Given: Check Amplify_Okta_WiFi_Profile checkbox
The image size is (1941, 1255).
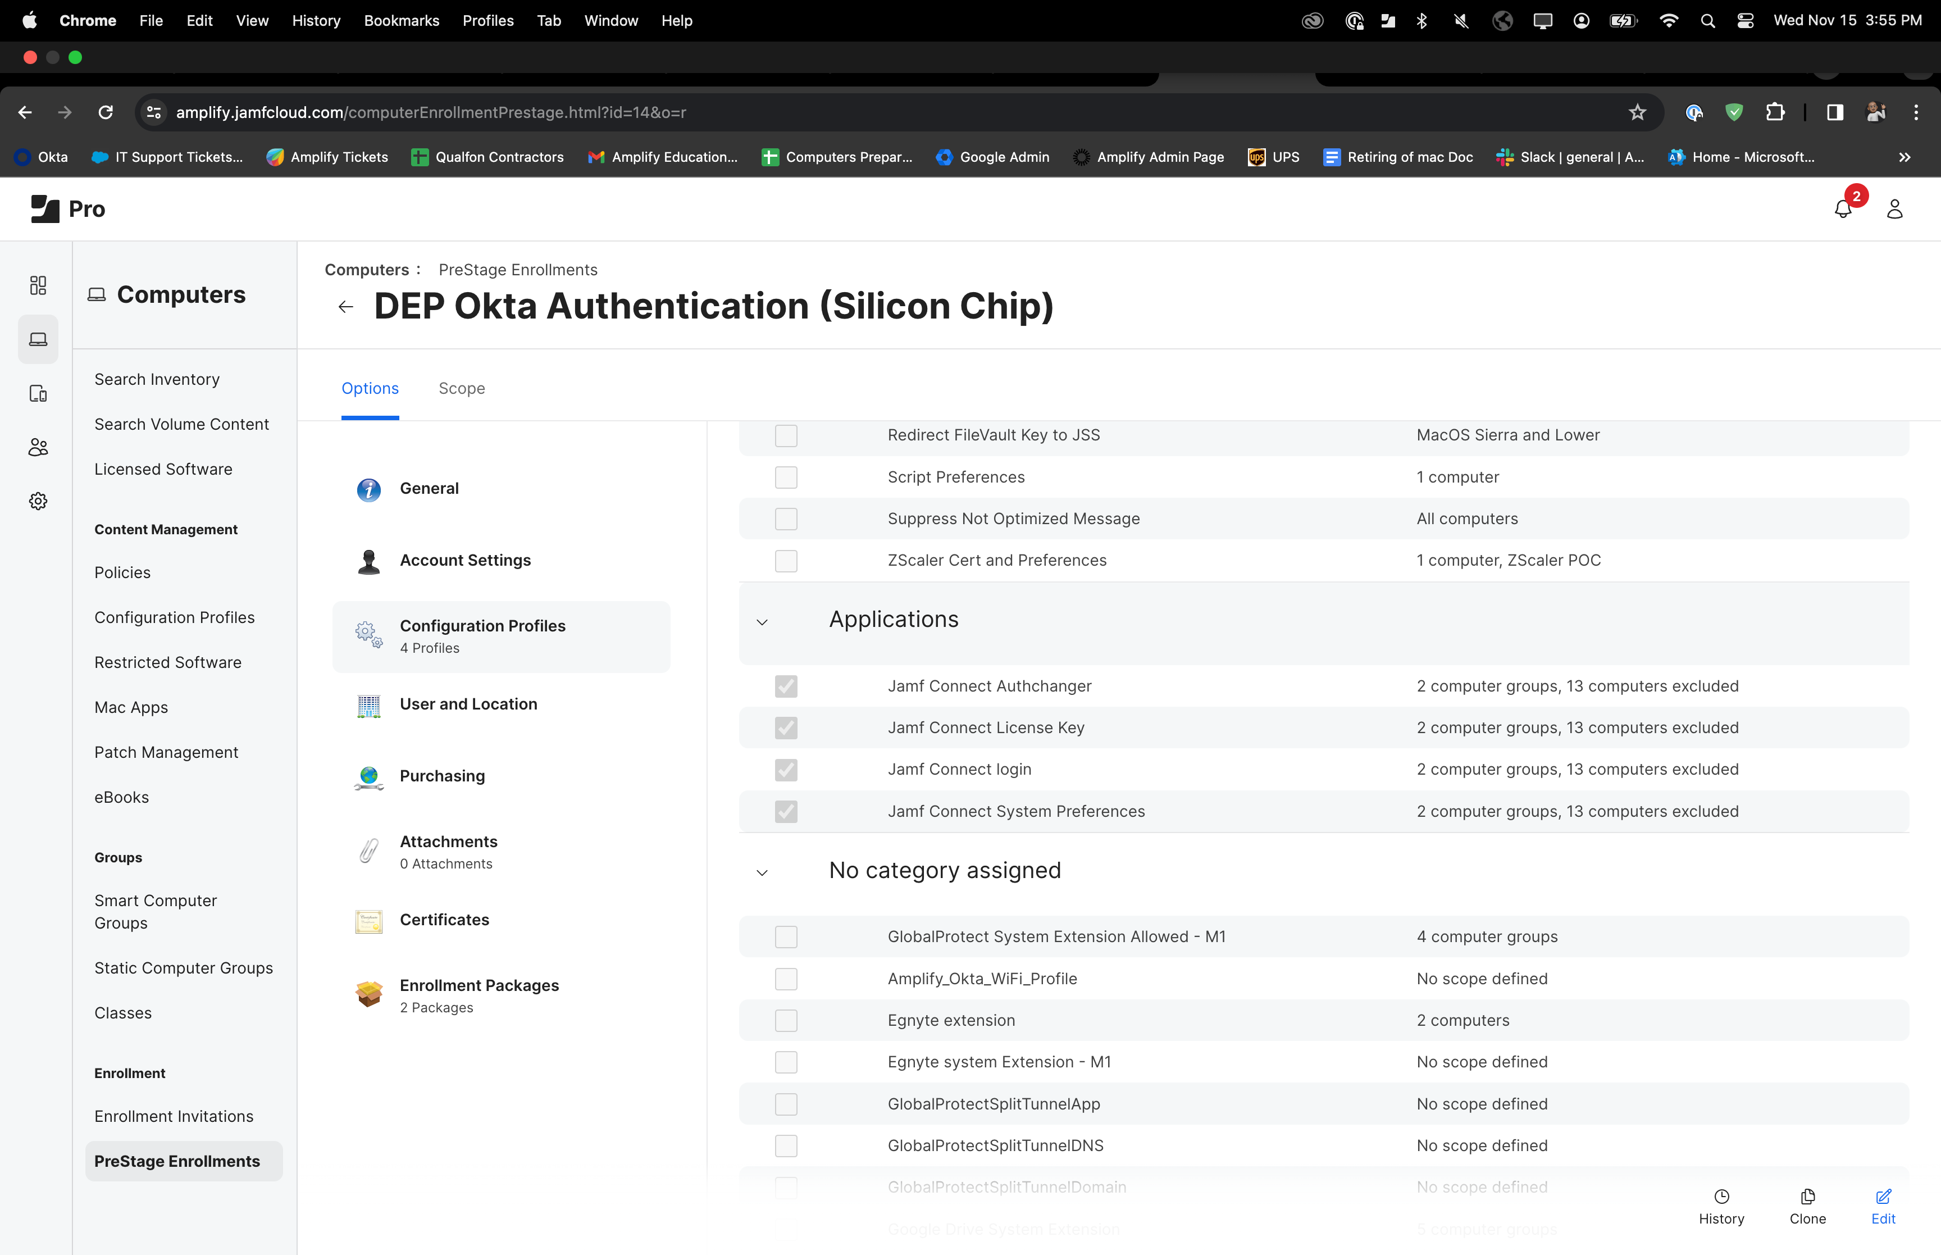Looking at the screenshot, I should [785, 979].
